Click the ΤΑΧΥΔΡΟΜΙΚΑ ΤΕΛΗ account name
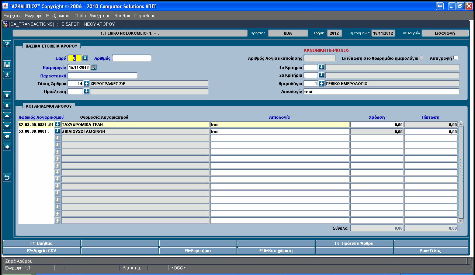This screenshot has height=275, width=475. click(x=135, y=125)
